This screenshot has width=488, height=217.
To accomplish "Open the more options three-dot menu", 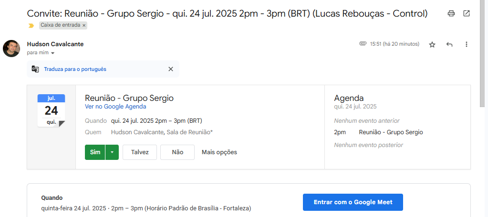I will click(467, 44).
